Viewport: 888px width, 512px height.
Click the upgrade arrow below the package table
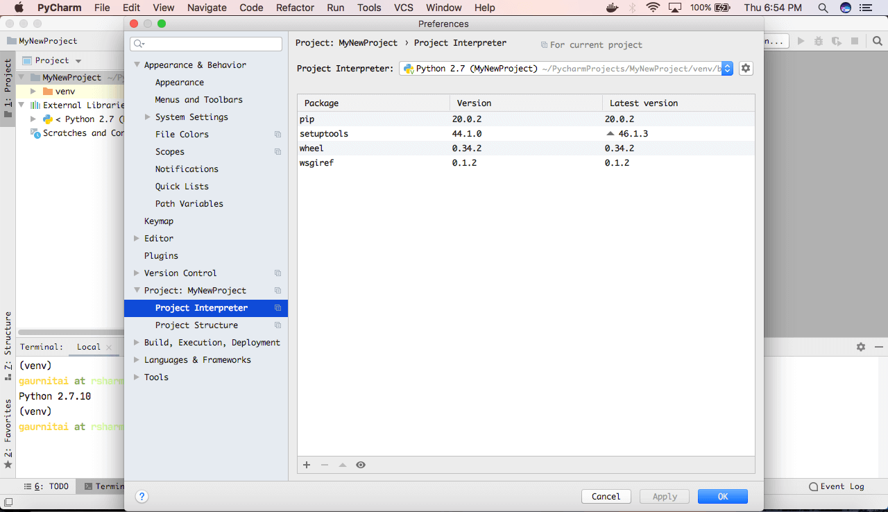[x=343, y=465]
